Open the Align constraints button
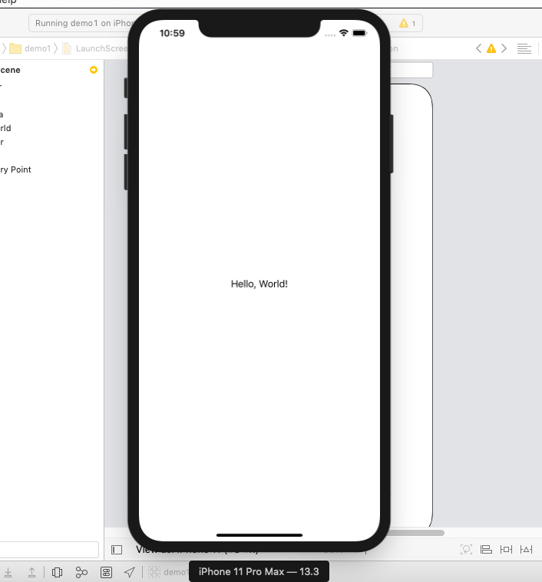The height and width of the screenshot is (582, 542). click(x=486, y=549)
